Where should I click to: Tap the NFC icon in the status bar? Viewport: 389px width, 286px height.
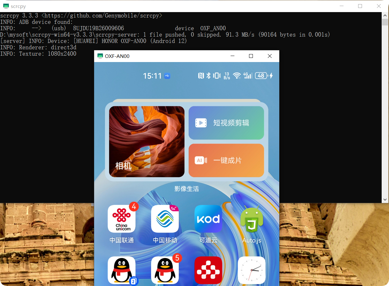[201, 75]
